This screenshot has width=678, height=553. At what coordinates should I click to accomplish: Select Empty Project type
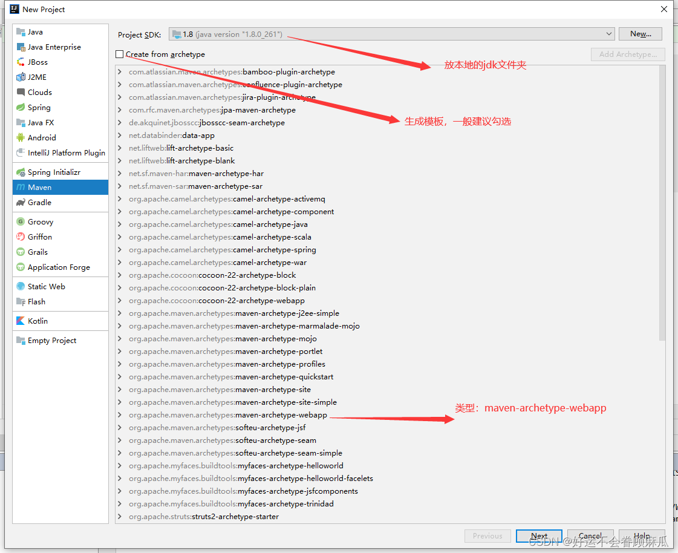60,341
